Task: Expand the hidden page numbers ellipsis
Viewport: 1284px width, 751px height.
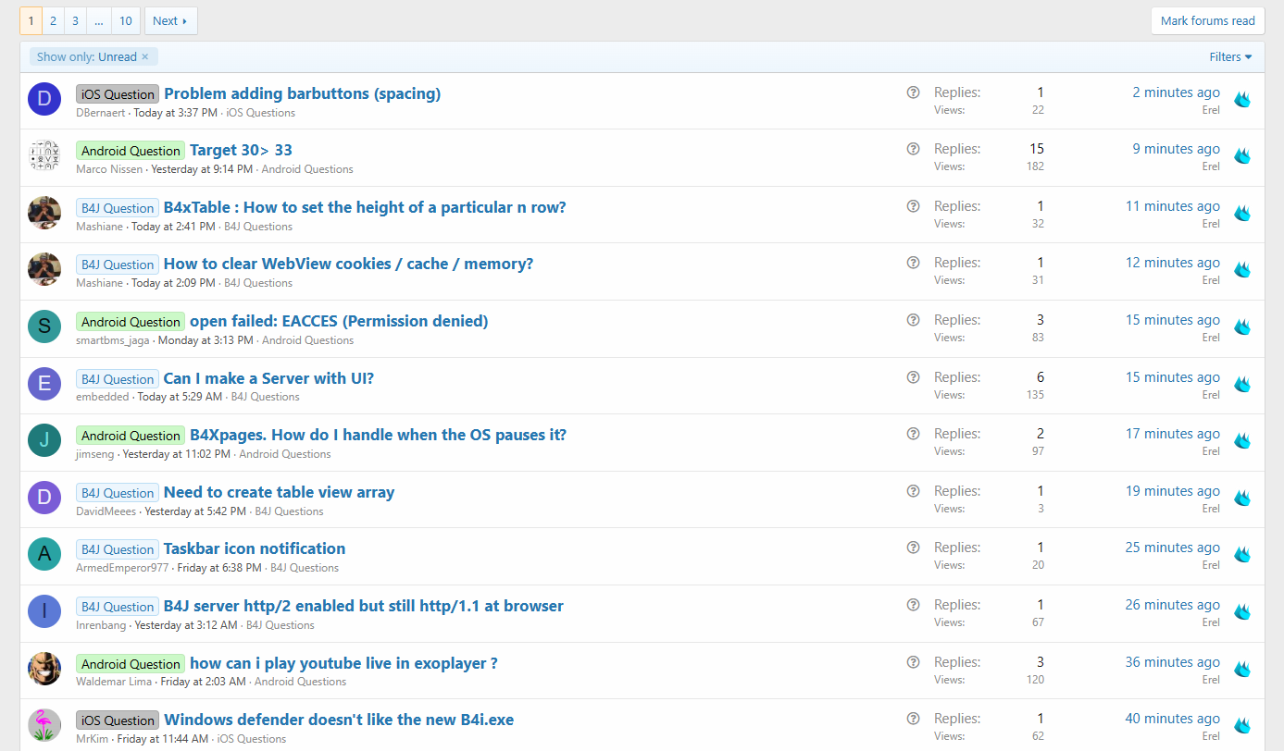Action: (99, 20)
